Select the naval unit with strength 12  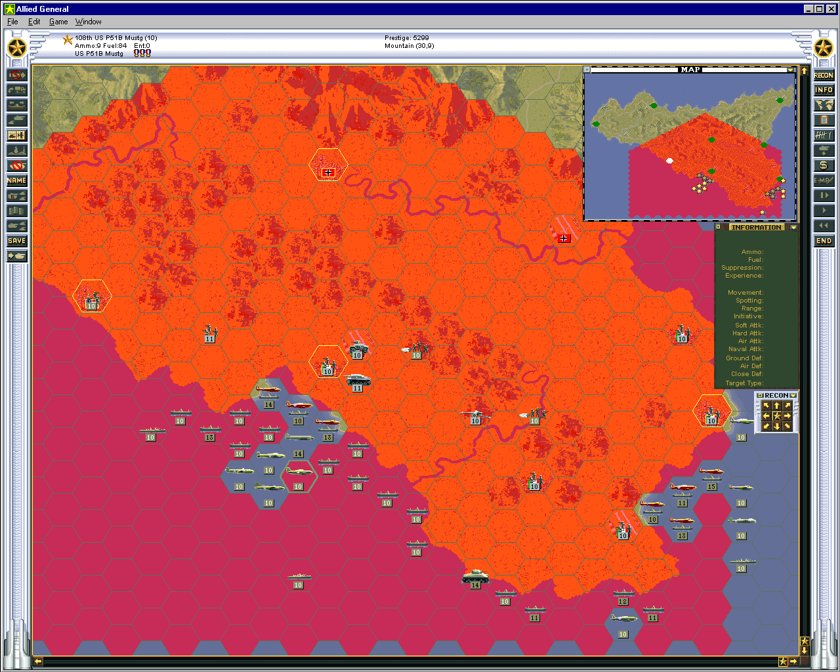pos(623,597)
